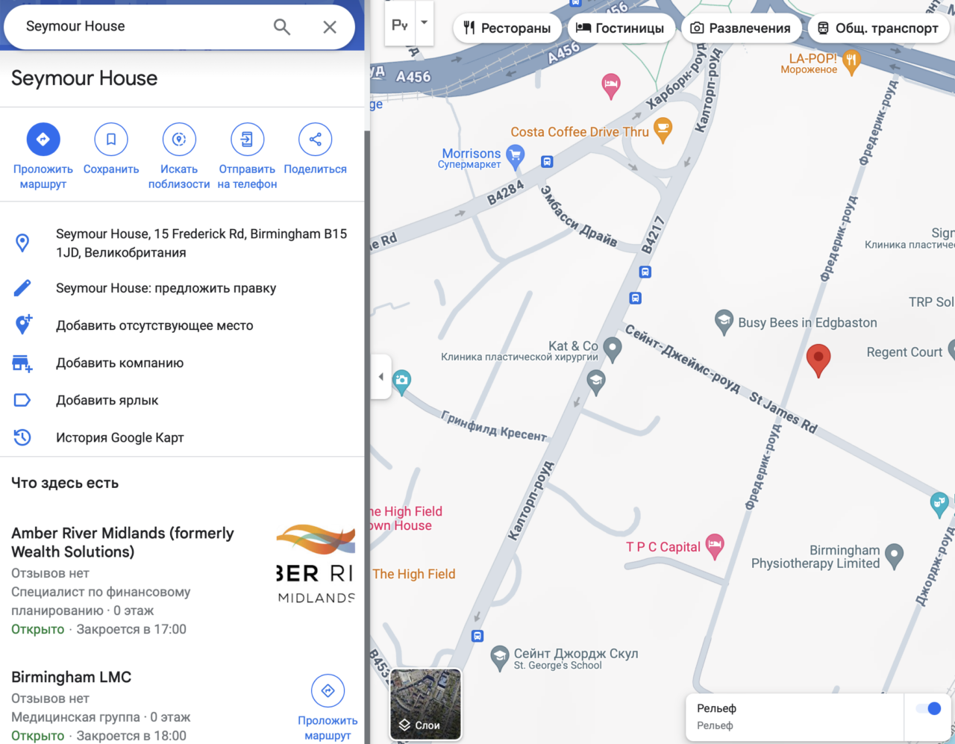Open Seymour House: предложить правку
The image size is (955, 744).
point(182,288)
